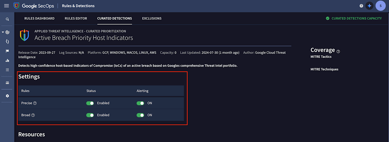The height and width of the screenshot is (142, 389).
Task: Open the settings gear in sidebar
Action: [7, 96]
